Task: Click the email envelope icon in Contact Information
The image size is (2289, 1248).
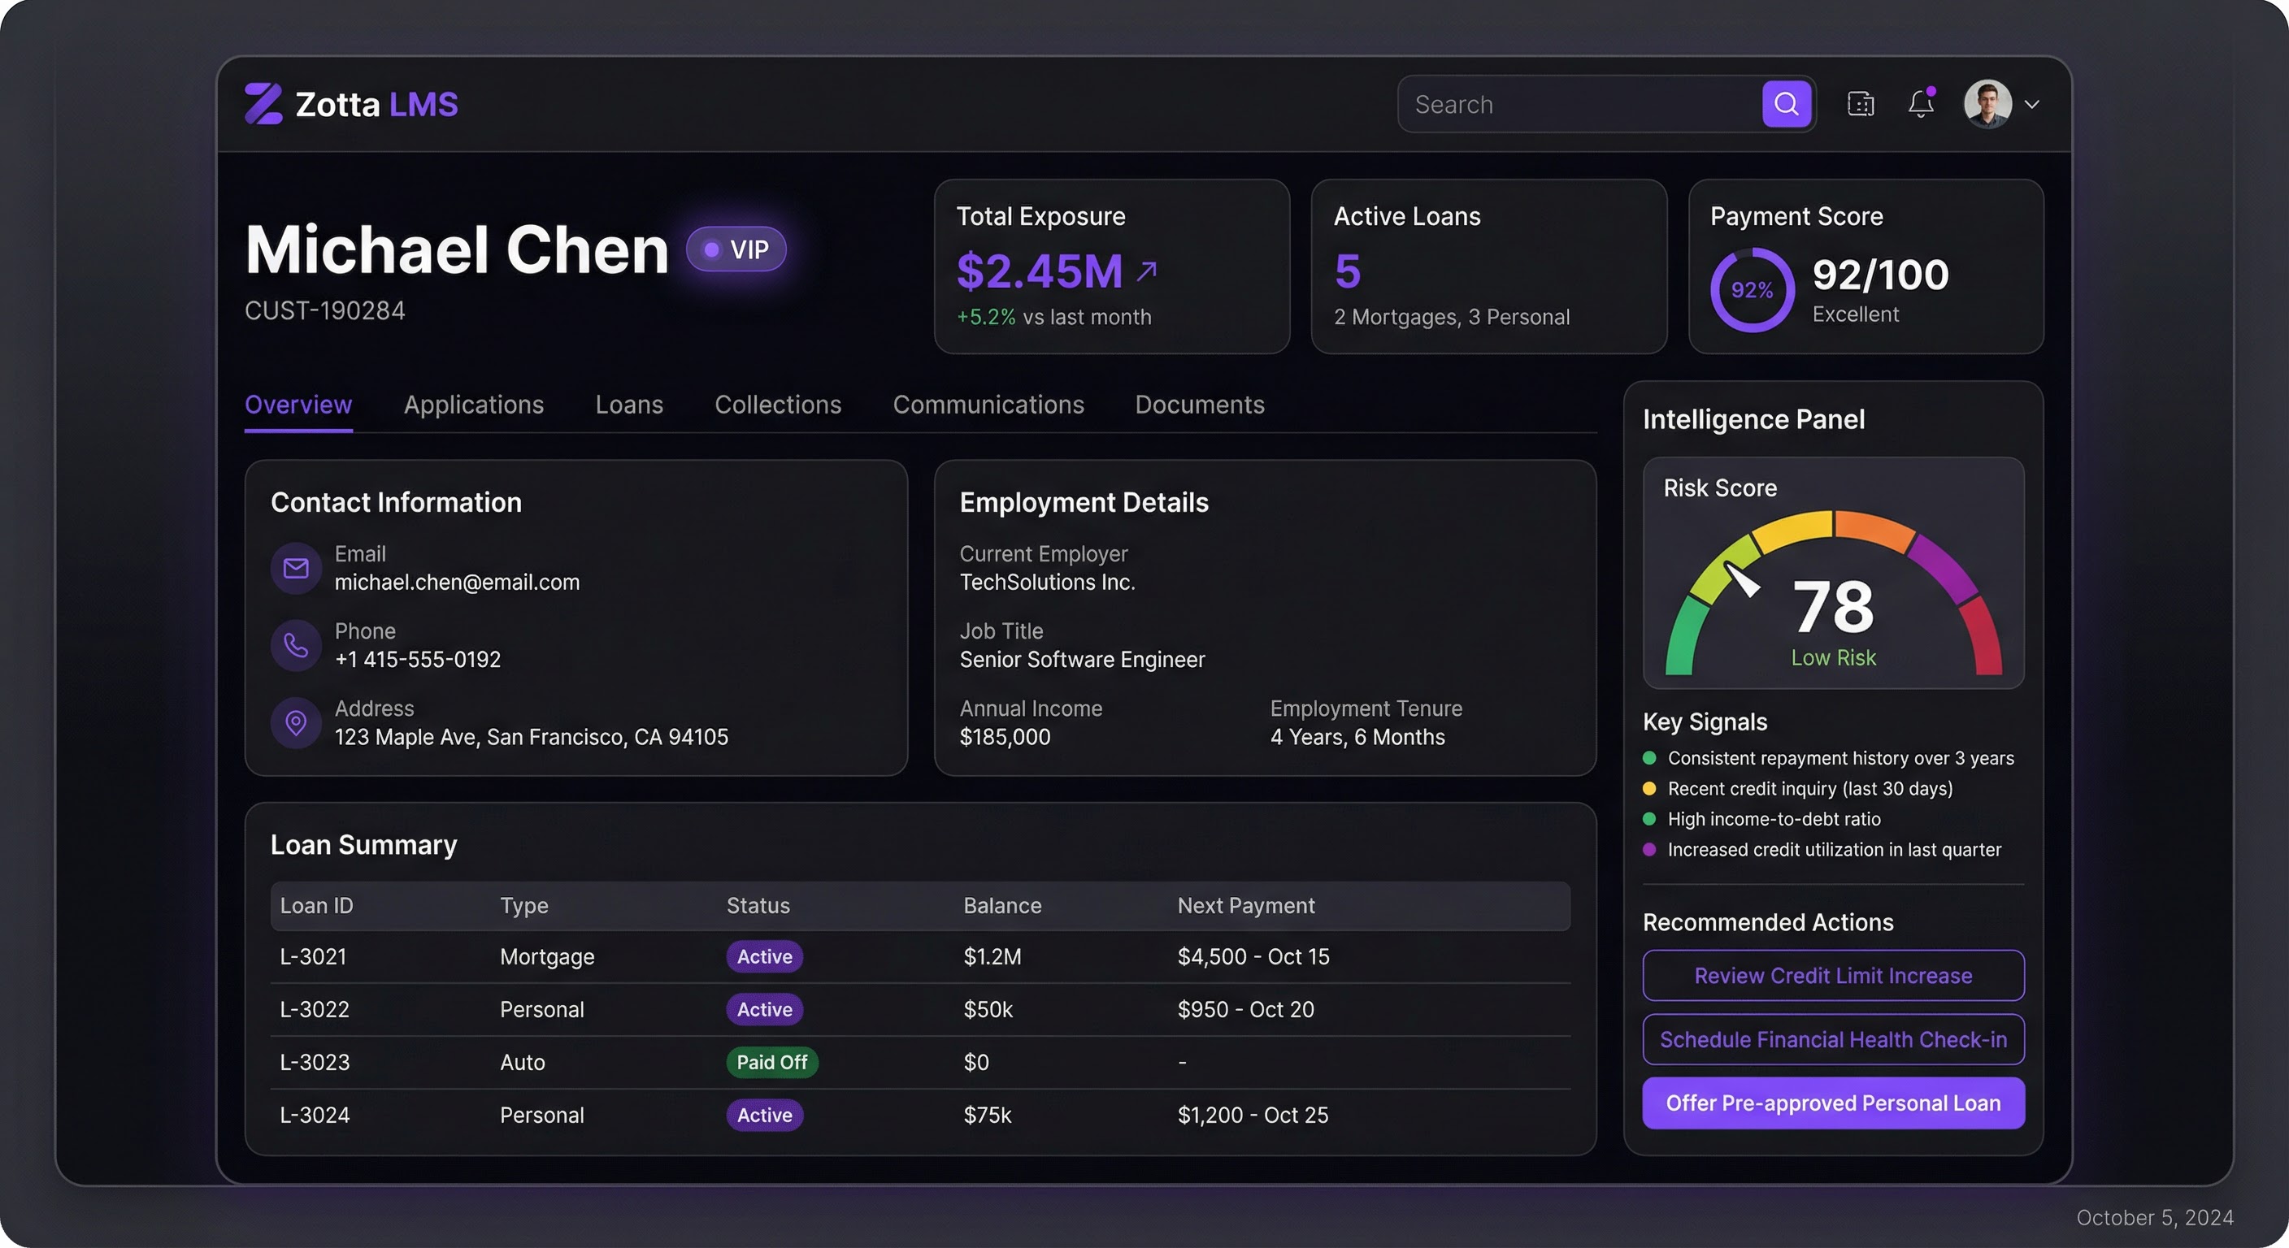Action: click(x=296, y=568)
